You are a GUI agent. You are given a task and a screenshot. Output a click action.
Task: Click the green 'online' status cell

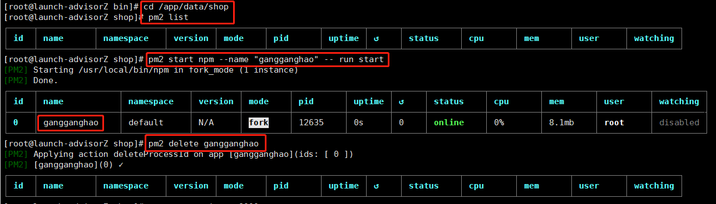coord(448,123)
